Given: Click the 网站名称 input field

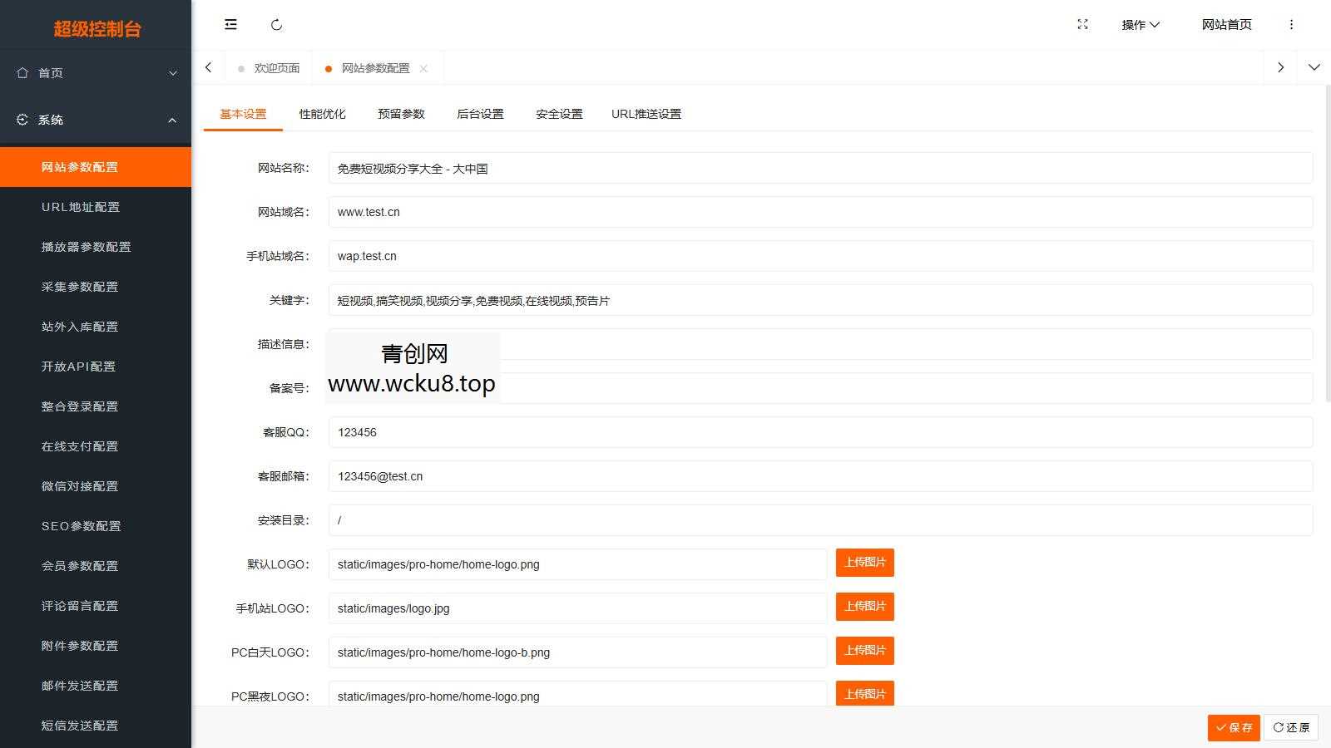Looking at the screenshot, I should (819, 168).
